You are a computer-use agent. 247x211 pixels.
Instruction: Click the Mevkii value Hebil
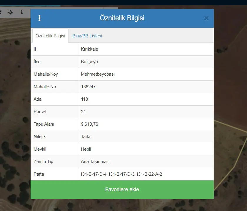(x=86, y=149)
